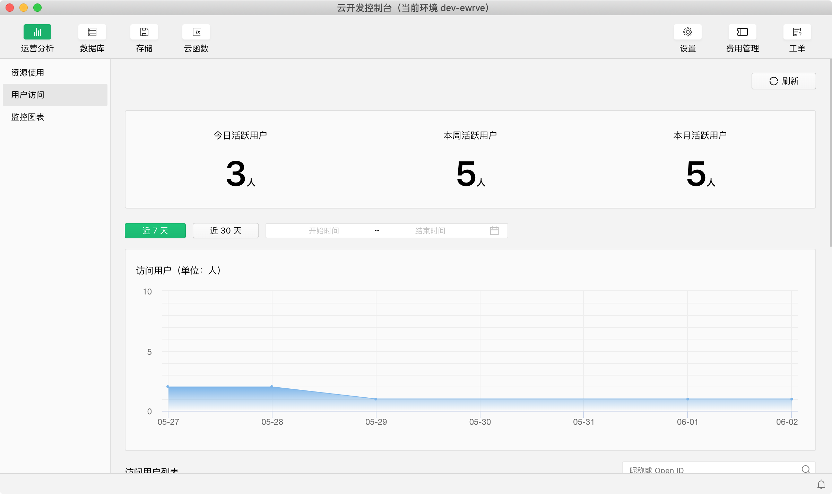This screenshot has height=494, width=832.
Task: Click the 05-28 data point on chart
Action: tap(272, 387)
